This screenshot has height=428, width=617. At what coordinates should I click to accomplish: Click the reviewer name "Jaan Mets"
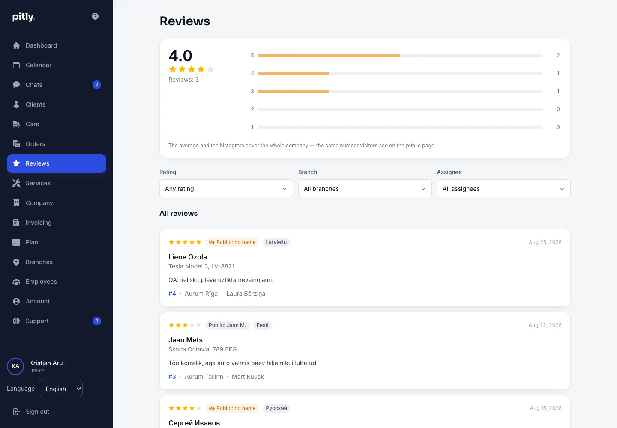coord(186,340)
